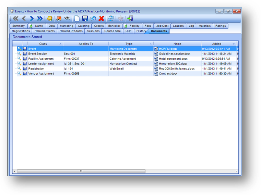Click the Honorarium Contract type cell
Viewport: 261px width, 195px height.
[x=131, y=63]
